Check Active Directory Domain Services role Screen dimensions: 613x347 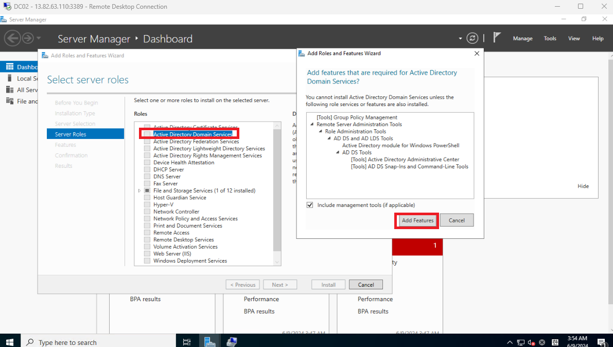click(147, 134)
